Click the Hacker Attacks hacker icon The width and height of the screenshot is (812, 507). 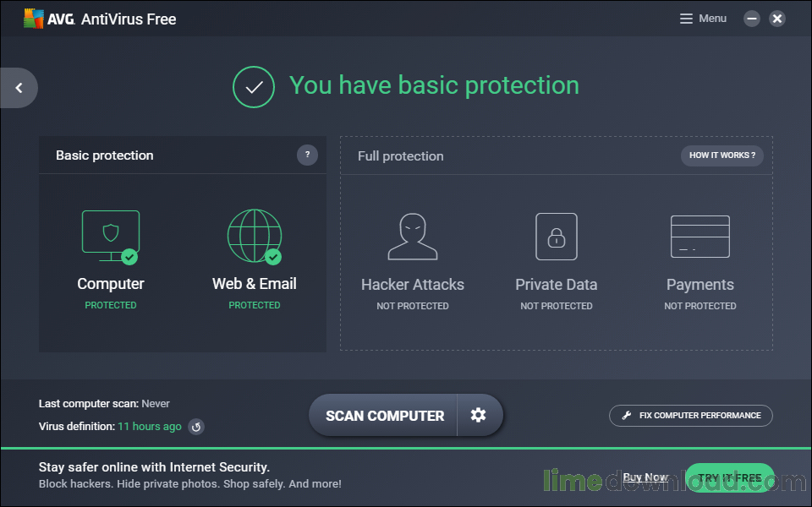click(412, 235)
